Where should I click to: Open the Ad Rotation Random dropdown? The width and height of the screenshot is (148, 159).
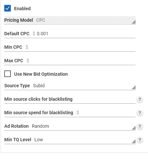[70, 126]
